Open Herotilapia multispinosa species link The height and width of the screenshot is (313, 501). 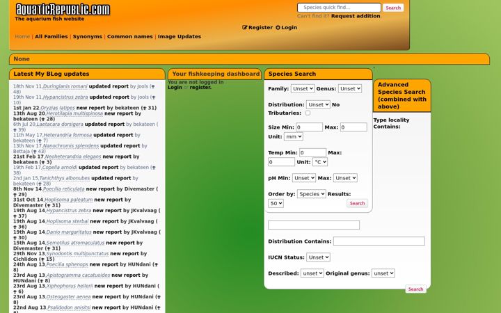click(74, 113)
